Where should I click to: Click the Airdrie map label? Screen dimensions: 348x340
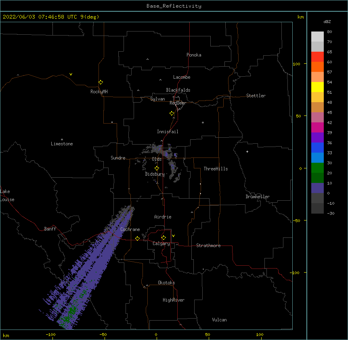pos(163,217)
